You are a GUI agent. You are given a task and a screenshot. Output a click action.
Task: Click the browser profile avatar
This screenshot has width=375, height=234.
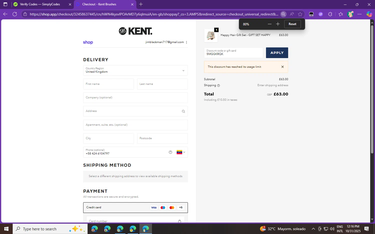[350, 14]
